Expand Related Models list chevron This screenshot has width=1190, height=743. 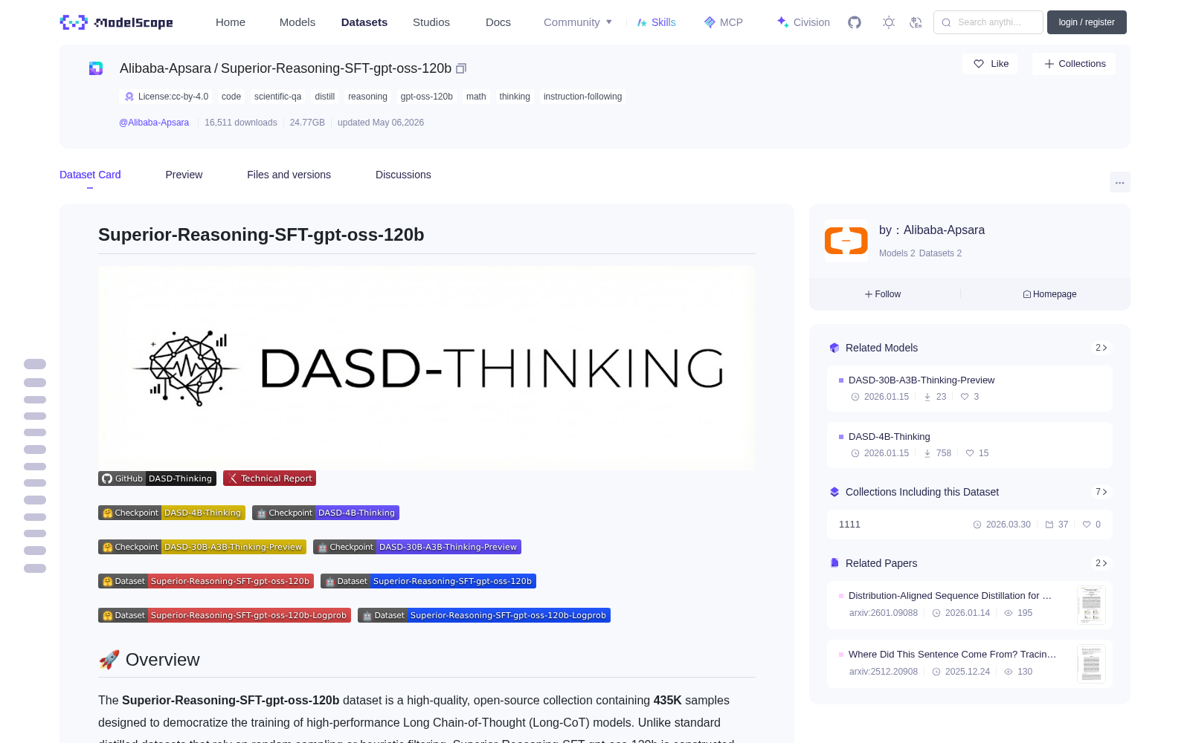point(1101,348)
